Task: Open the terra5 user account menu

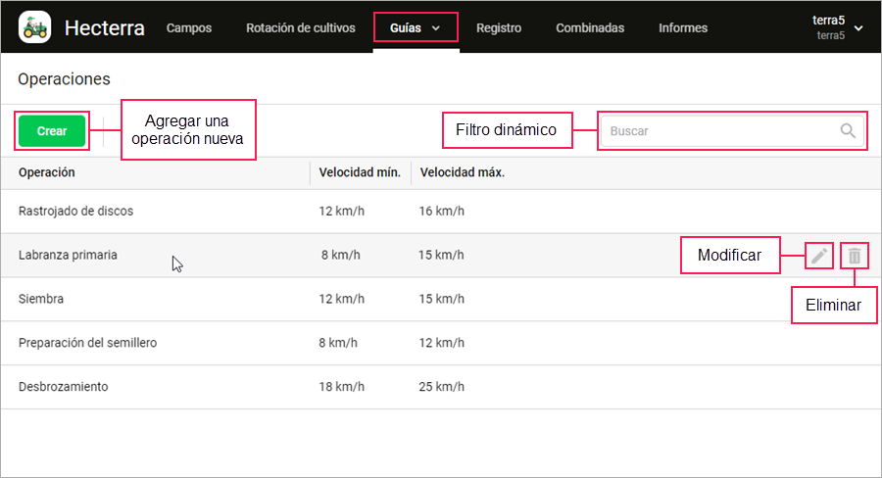Action: 837,27
